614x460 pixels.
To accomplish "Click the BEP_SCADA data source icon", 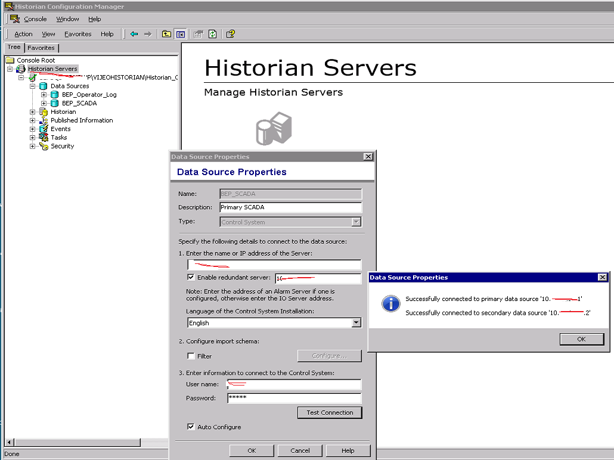I will 55,103.
